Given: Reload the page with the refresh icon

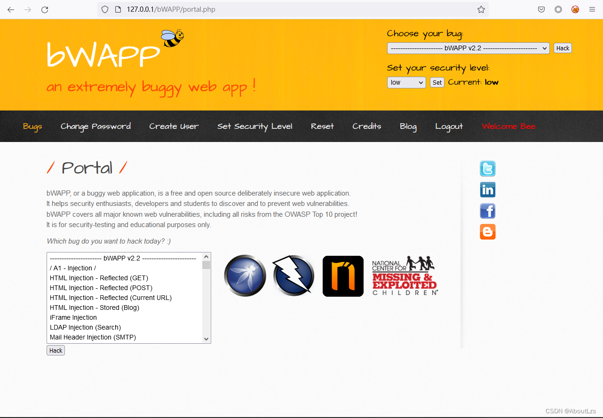Looking at the screenshot, I should coord(45,9).
